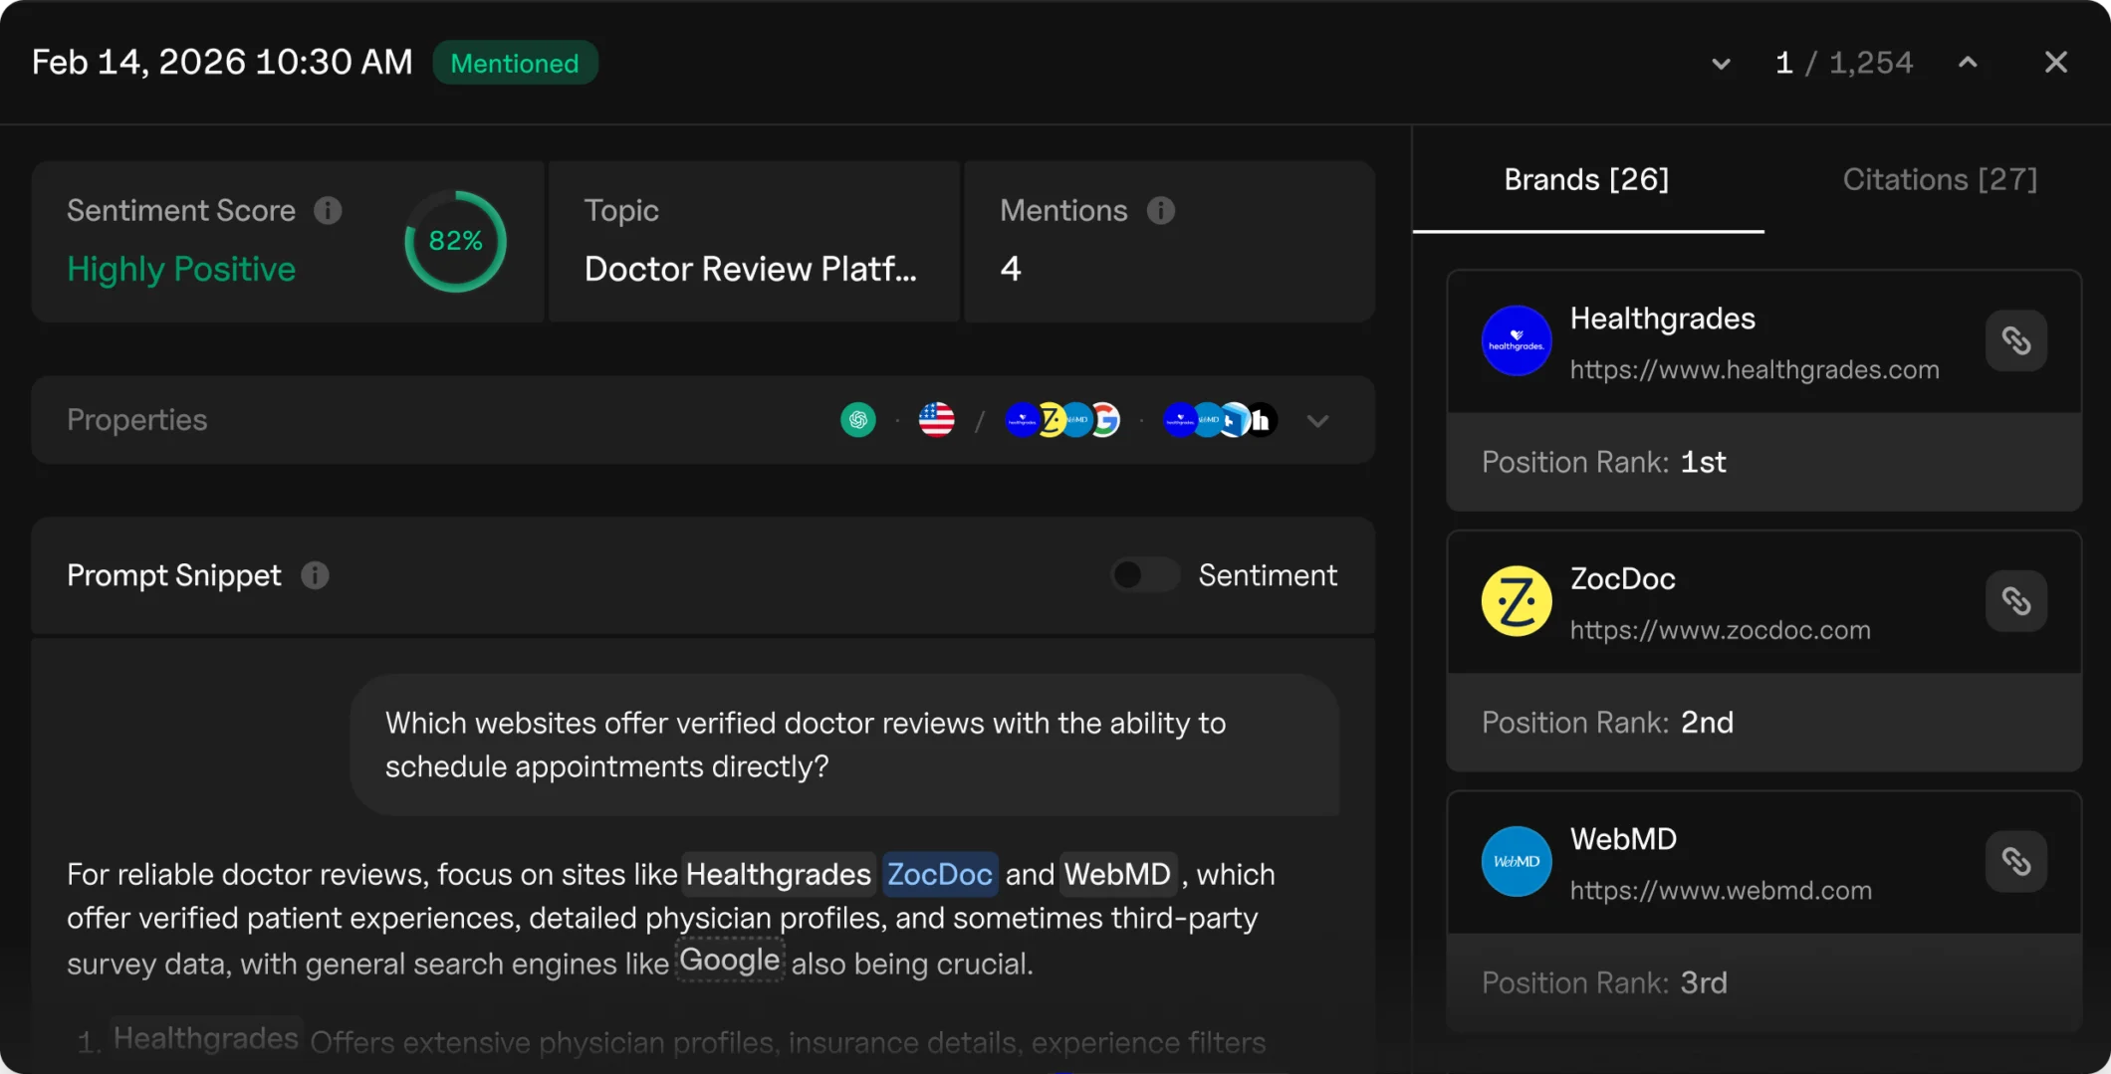Click the WebMD card link icon
Viewport: 2111px width, 1074px height.
[2015, 862]
